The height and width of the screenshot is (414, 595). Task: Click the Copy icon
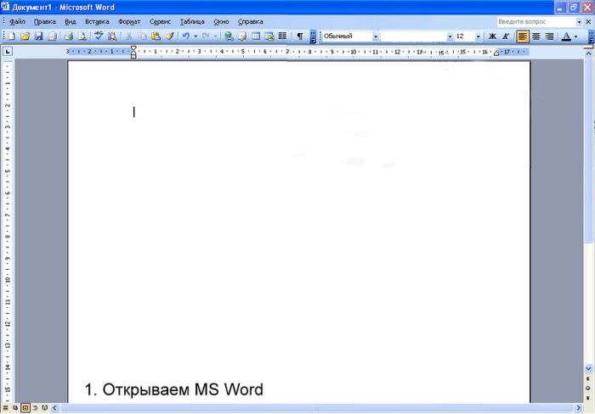pos(142,36)
